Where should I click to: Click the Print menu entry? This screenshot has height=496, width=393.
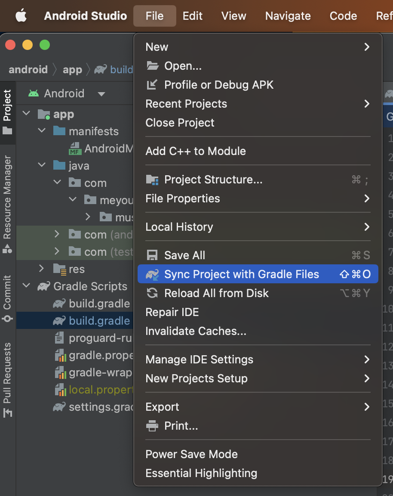click(x=181, y=426)
